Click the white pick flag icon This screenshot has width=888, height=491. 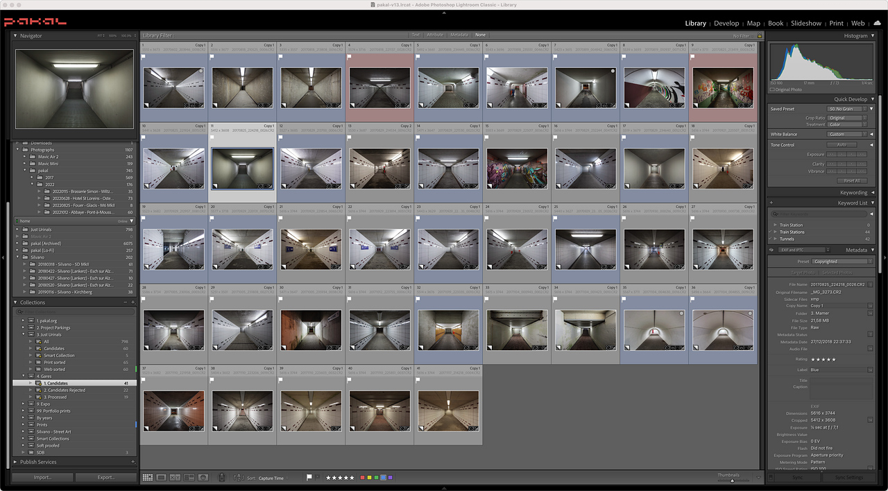(309, 478)
